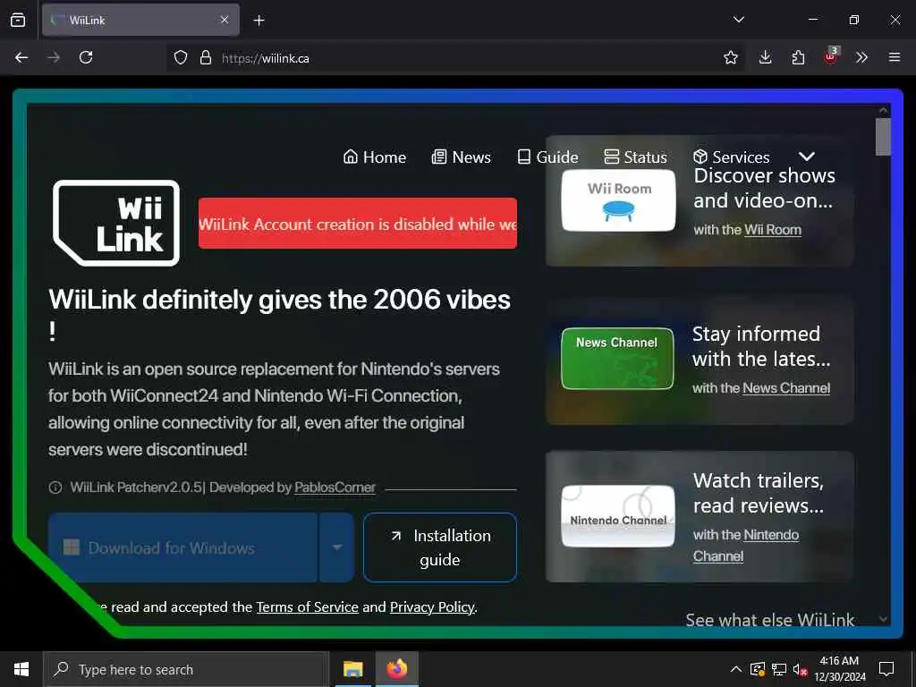Open the Windows Start menu
The image size is (916, 687).
tap(21, 669)
